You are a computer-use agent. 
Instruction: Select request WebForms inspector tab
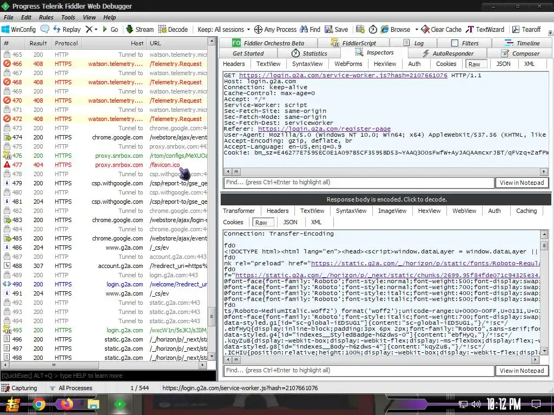[x=348, y=64]
